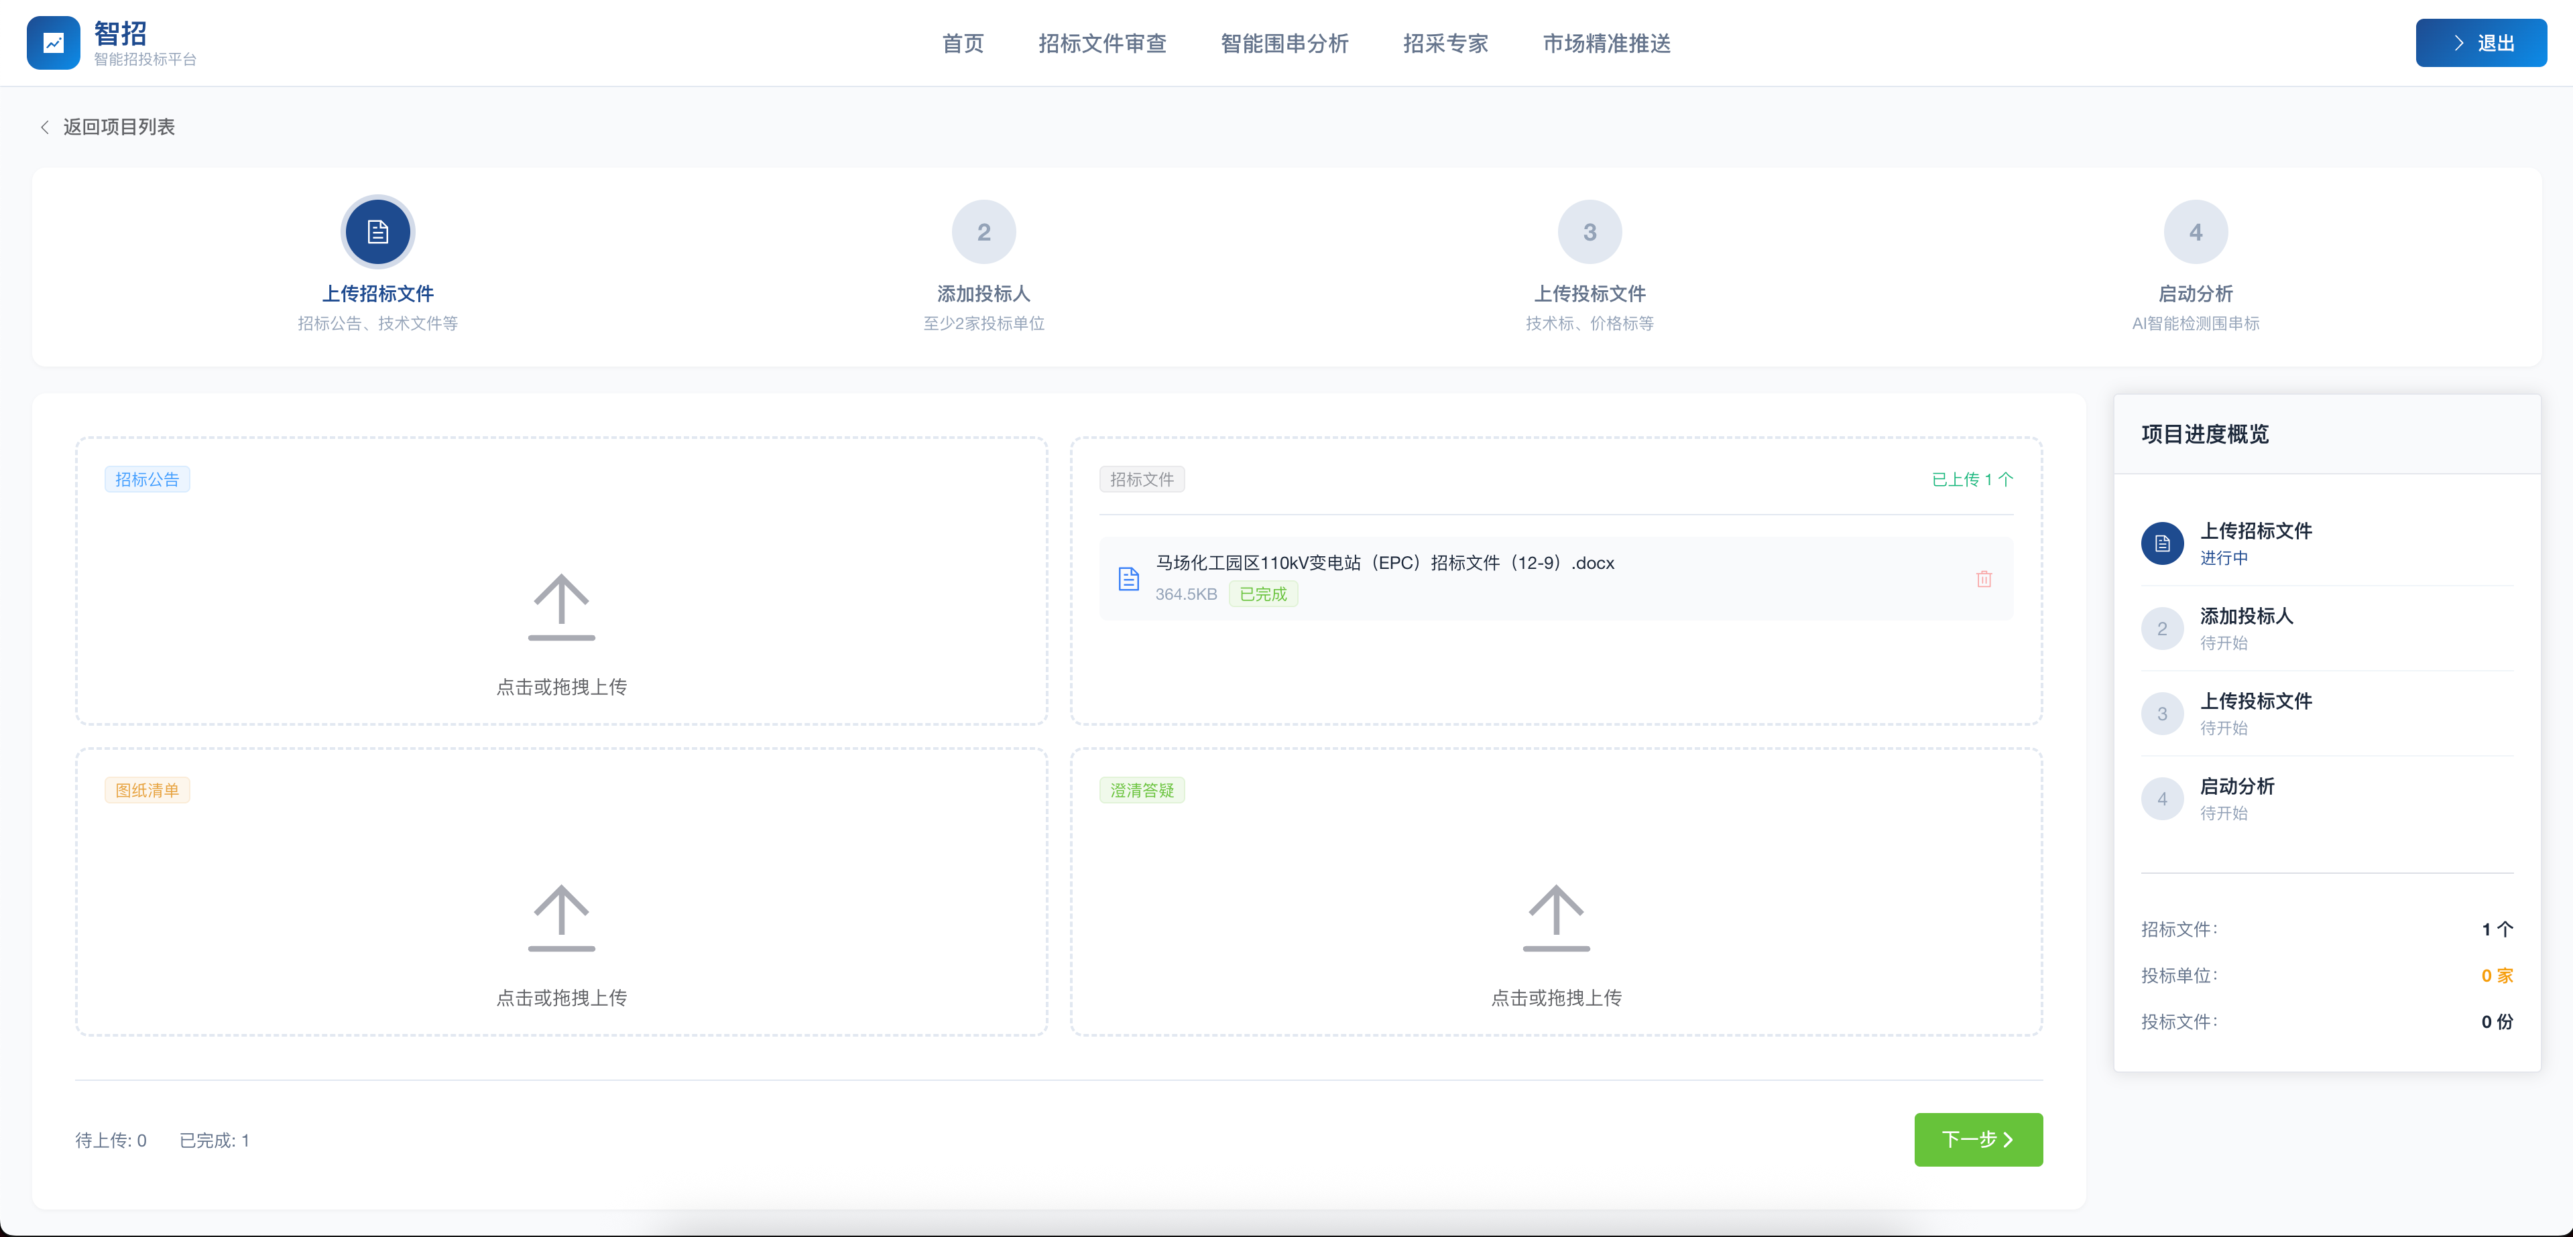Click 至少2家投标单位 step subtitle
Screen dimensions: 2573x1237
[984, 324]
